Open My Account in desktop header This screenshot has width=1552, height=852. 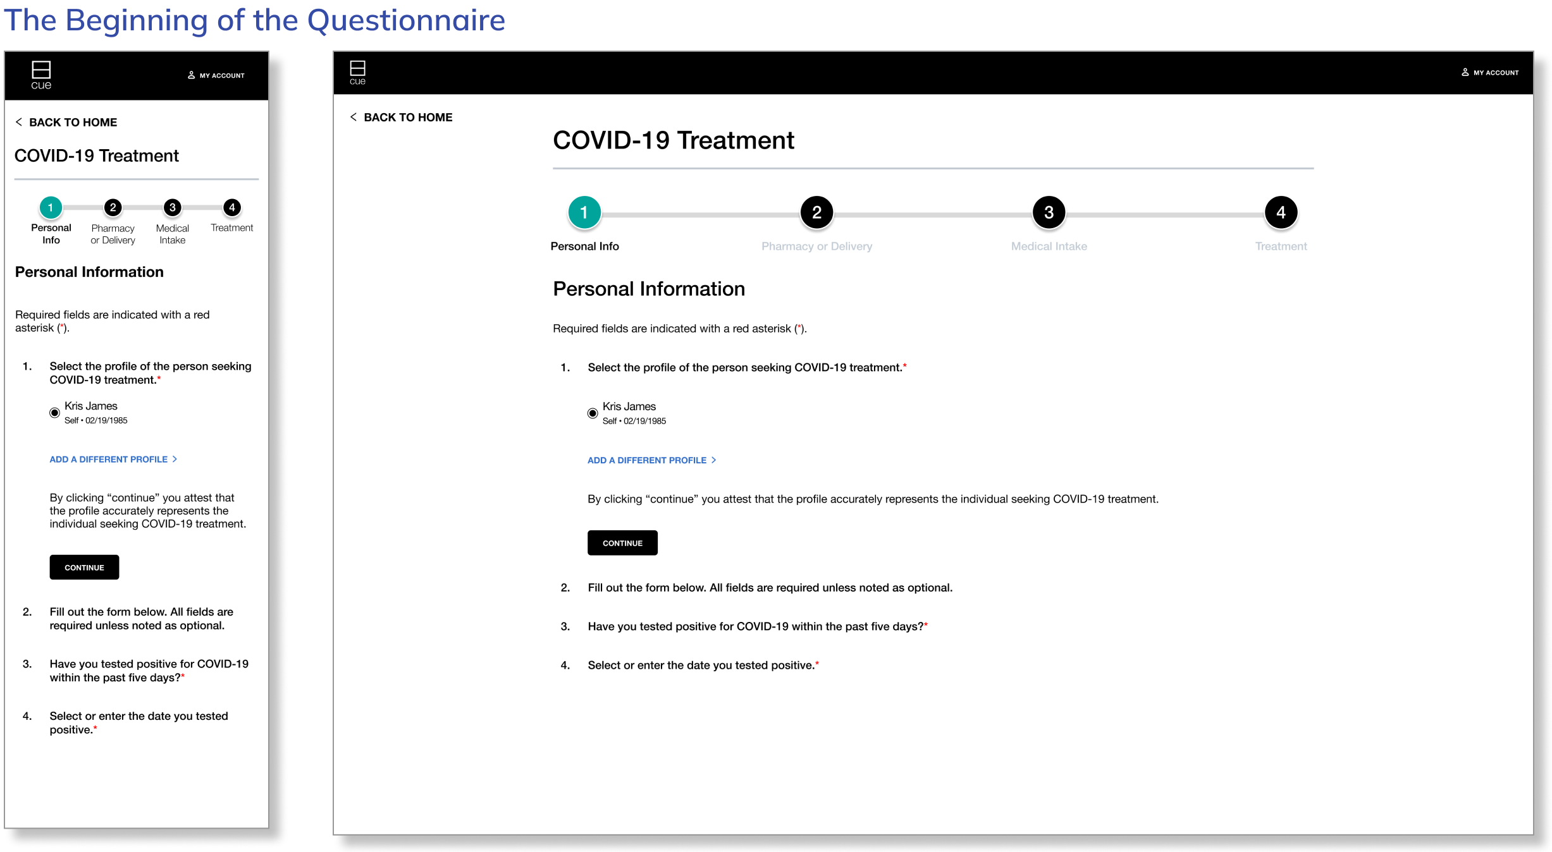tap(1490, 73)
